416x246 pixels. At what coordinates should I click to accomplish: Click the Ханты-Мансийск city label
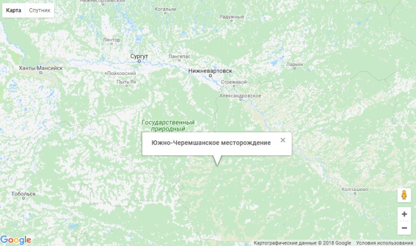(x=41, y=68)
